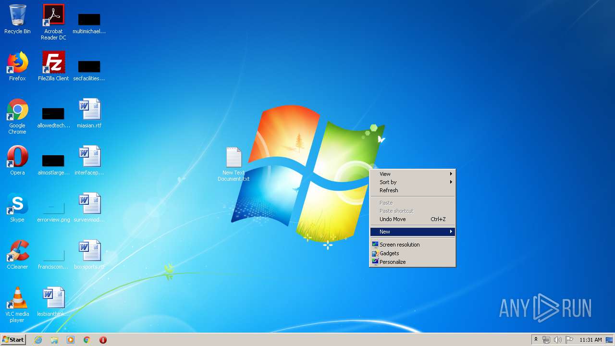The height and width of the screenshot is (346, 615).
Task: Open the New submenu entry
Action: tap(412, 232)
